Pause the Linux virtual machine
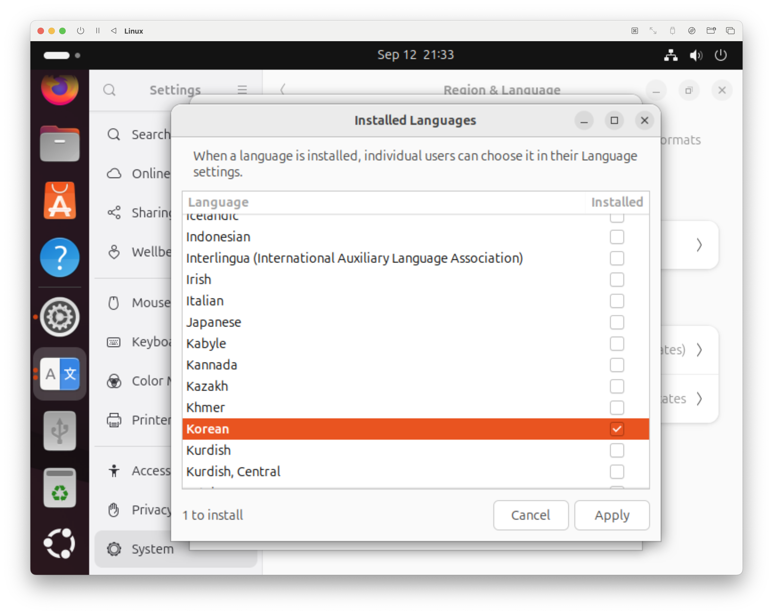Screen dimensions: 773x615 click(97, 31)
